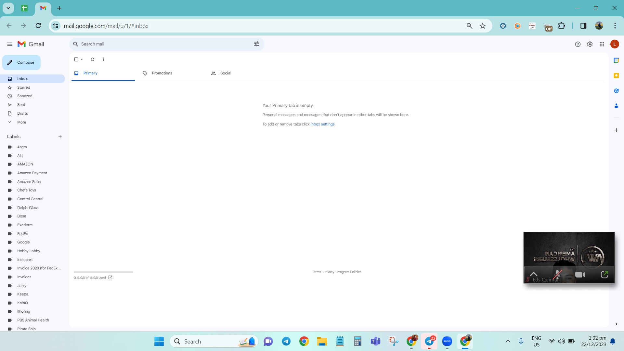Create a new label with plus icon
This screenshot has height=351, width=624.
(60, 137)
